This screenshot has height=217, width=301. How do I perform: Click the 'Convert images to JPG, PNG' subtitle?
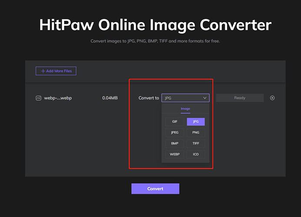(155, 41)
